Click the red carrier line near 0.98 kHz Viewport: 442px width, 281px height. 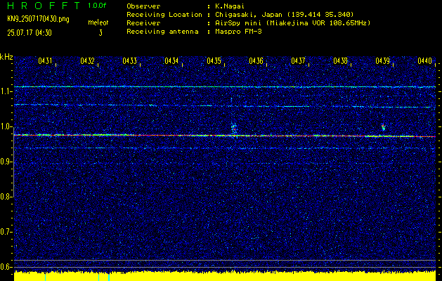click(x=225, y=136)
